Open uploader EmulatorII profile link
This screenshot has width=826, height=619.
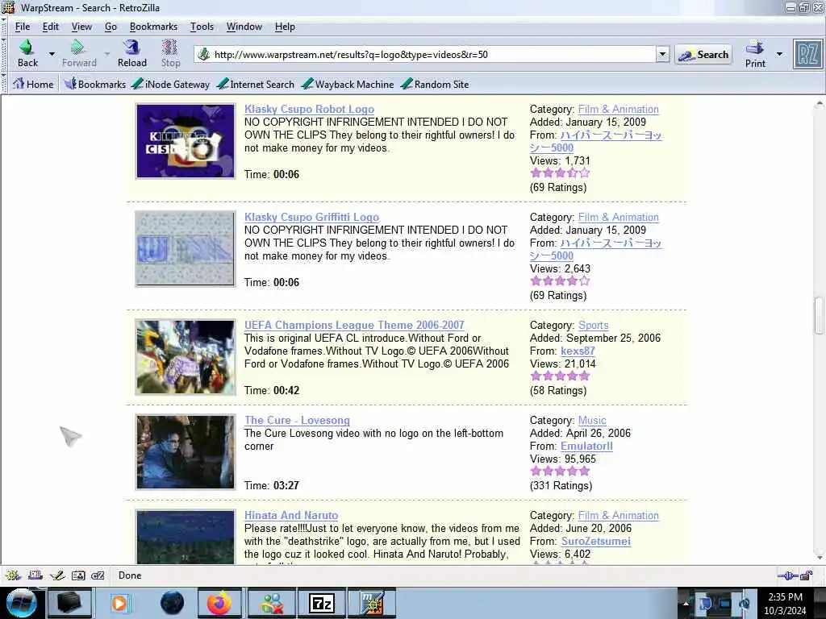[586, 446]
